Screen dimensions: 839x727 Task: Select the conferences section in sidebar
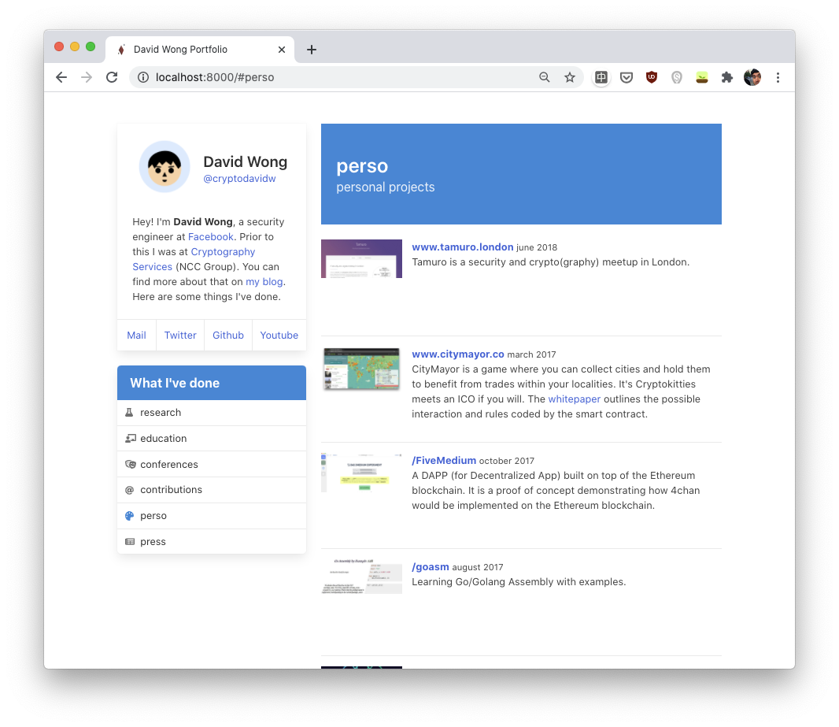[212, 464]
